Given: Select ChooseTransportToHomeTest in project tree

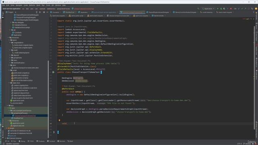Looking at the screenshot, I should (x=25, y=116).
